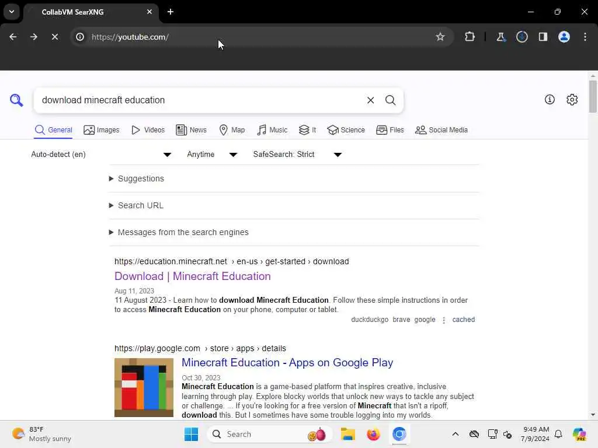Viewport: 598px width, 448px height.
Task: Go back with the browser back arrow
Action: coord(13,37)
